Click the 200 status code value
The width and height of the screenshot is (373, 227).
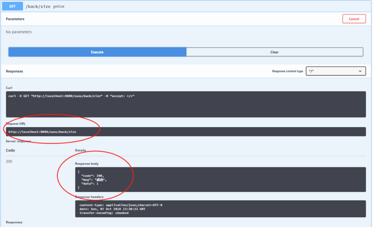[x=9, y=161]
